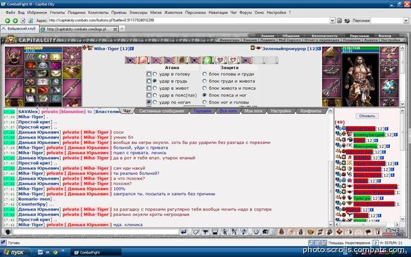Click the send message arrow icon
This screenshot has height=257, width=411.
184,232
